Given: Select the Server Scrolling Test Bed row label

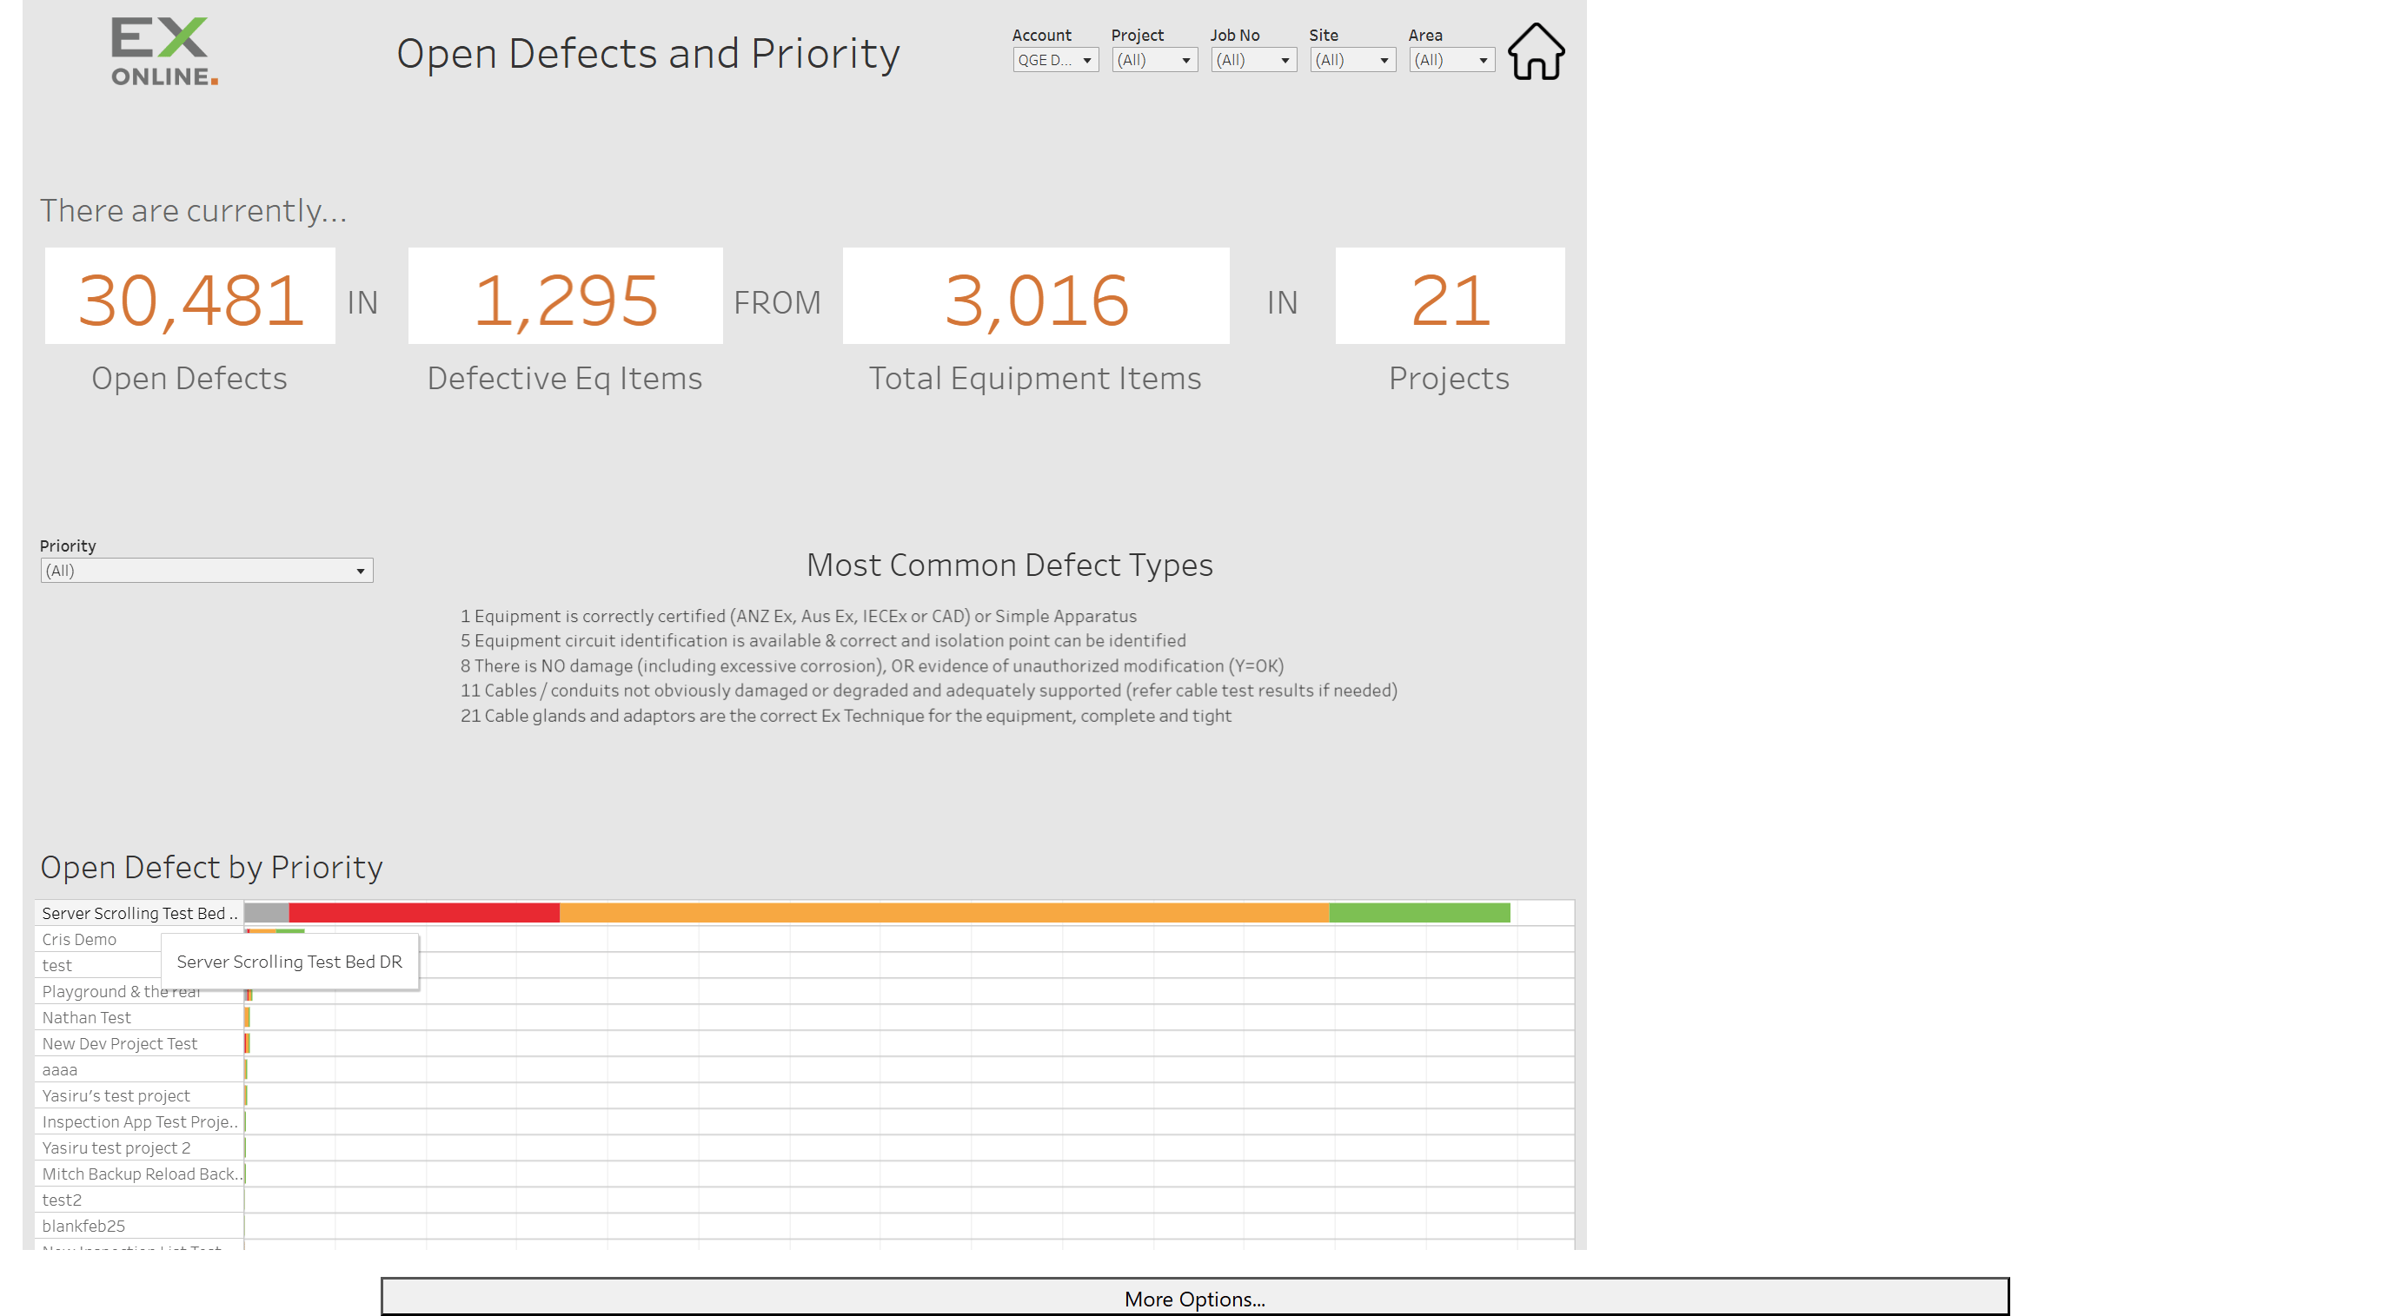Looking at the screenshot, I should [x=139, y=913].
